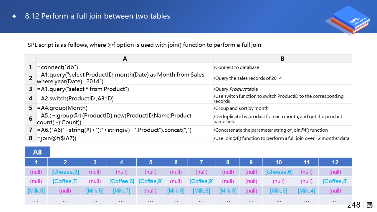
Task: Select result column header 10
Action: (x=279, y=162)
